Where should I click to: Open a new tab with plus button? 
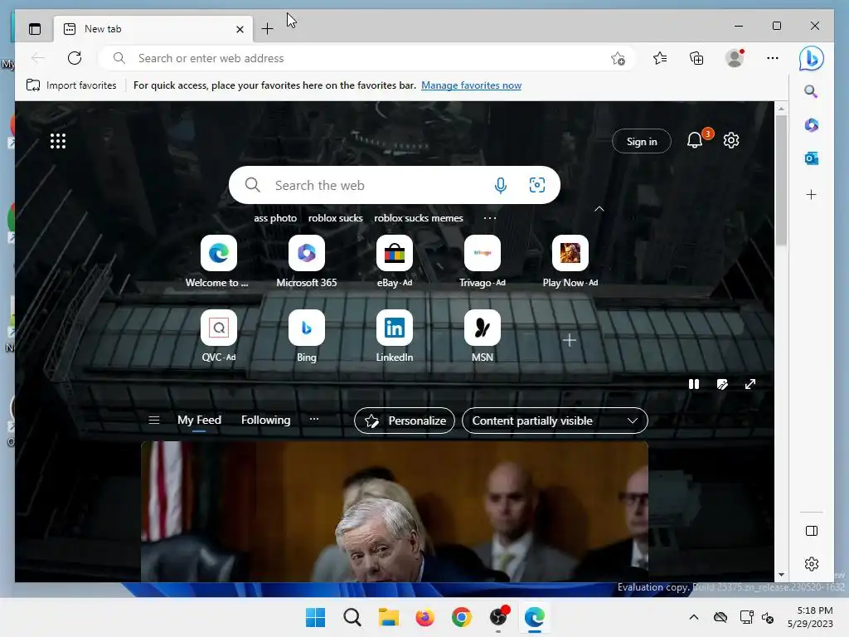267,29
